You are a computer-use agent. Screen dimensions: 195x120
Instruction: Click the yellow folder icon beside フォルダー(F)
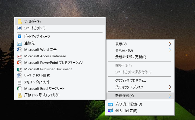pos(19,22)
